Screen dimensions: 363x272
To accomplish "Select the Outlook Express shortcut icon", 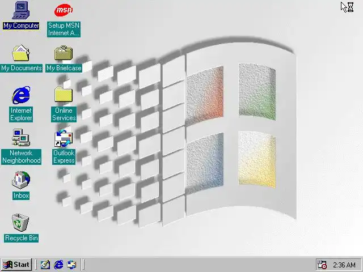I will [64, 138].
